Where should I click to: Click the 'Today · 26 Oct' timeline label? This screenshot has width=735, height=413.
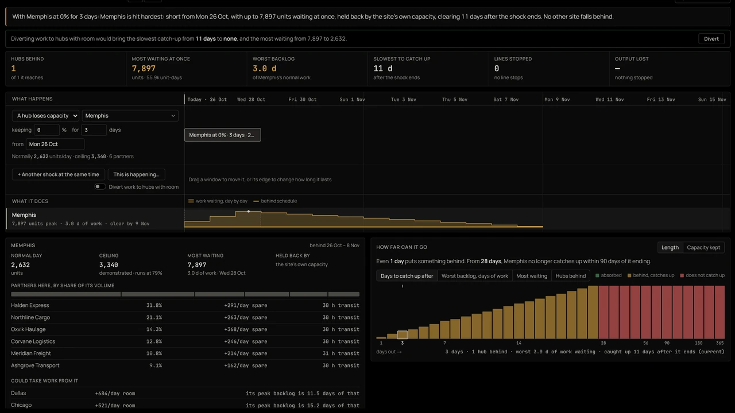(207, 100)
